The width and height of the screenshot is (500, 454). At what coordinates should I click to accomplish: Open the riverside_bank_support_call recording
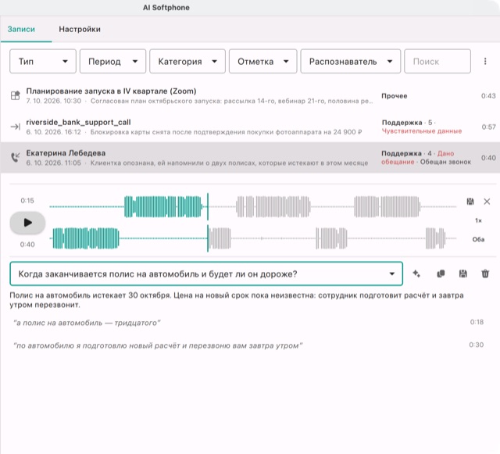(250, 127)
